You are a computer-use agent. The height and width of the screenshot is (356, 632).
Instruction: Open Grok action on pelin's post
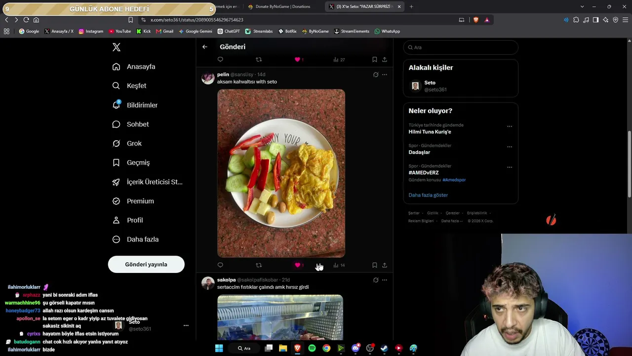[376, 75]
